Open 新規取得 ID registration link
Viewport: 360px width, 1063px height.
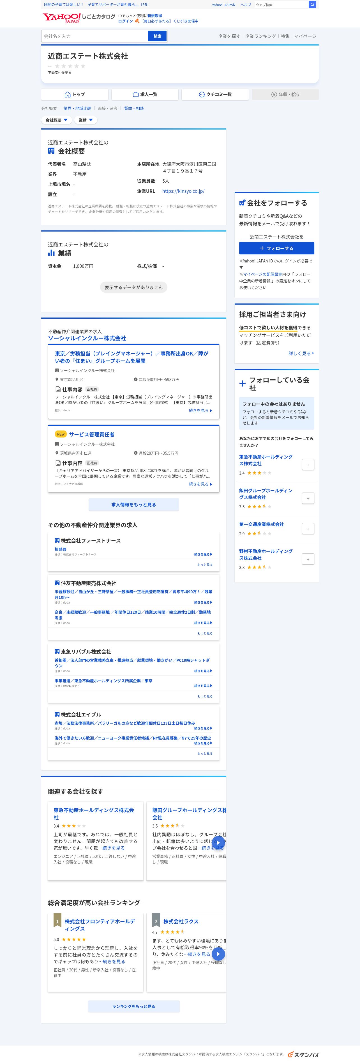pyautogui.click(x=154, y=16)
